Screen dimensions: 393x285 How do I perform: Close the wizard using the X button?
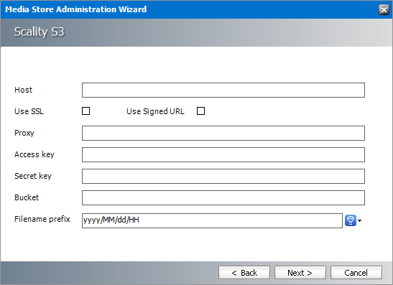(384, 9)
